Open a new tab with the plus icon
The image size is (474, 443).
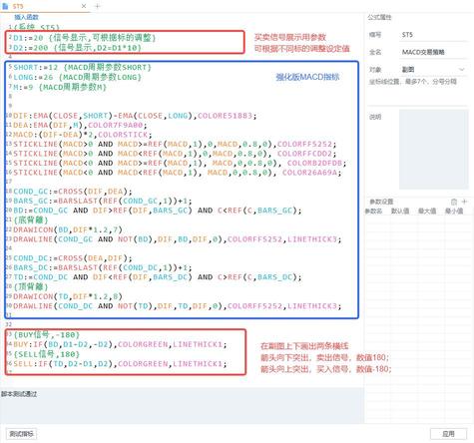tap(97, 6)
